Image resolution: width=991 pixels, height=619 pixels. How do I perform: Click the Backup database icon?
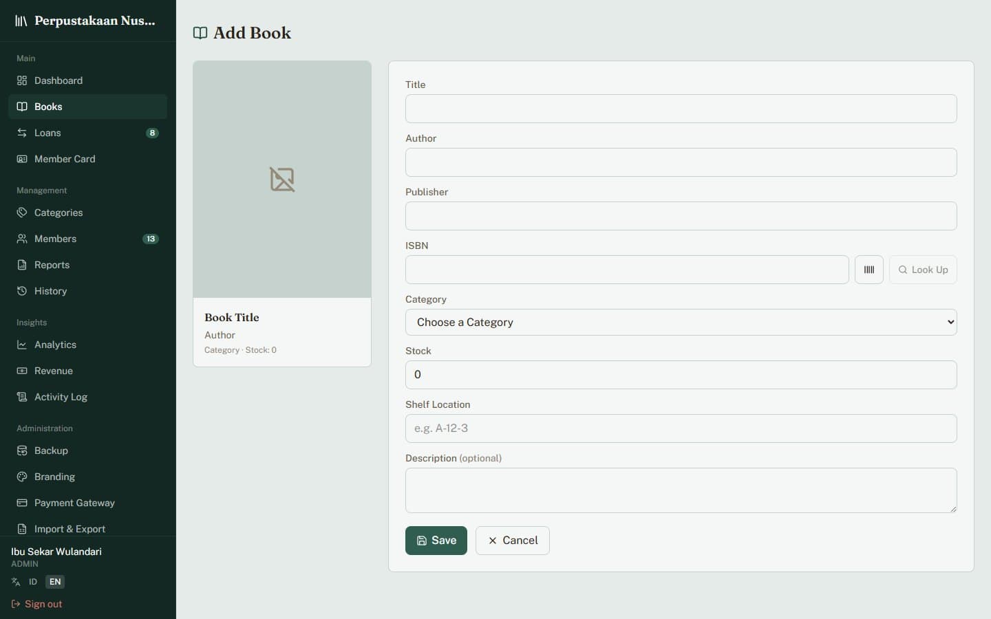[22, 450]
